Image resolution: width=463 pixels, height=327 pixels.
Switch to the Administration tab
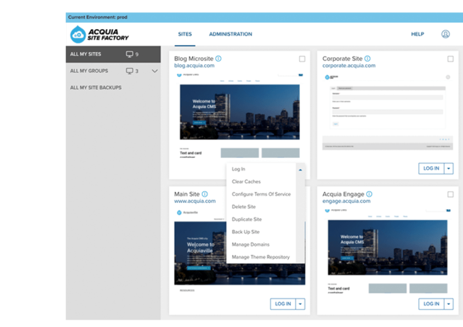click(x=230, y=34)
